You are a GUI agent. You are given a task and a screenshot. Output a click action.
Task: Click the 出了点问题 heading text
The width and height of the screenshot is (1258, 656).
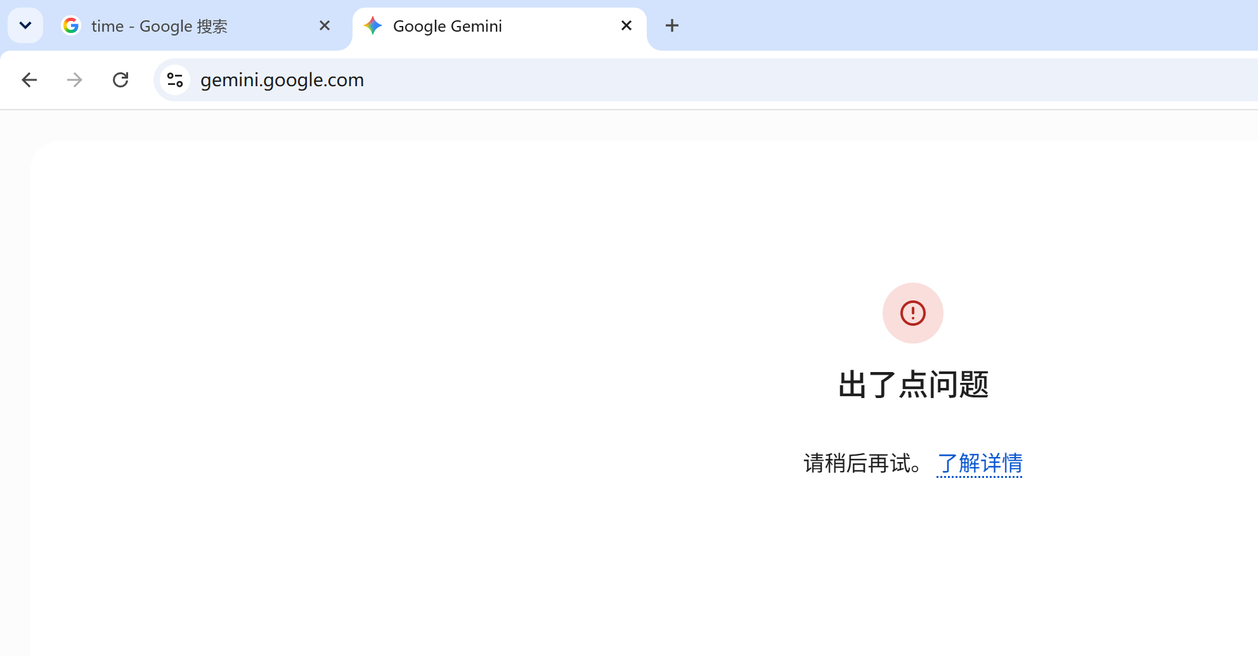(x=913, y=385)
